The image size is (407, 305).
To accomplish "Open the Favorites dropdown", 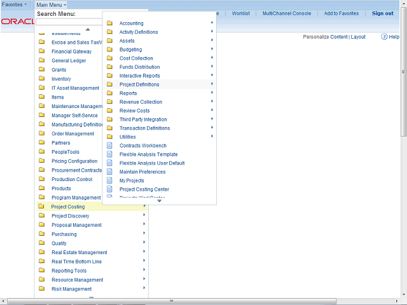I will click(15, 4).
